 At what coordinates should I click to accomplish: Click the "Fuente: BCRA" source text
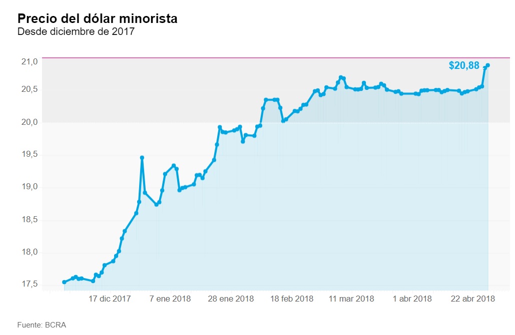click(42, 325)
